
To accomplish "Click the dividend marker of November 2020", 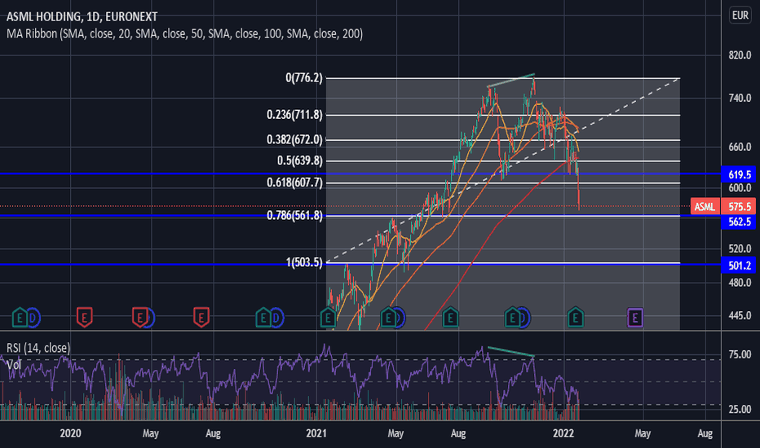I will 276,318.
